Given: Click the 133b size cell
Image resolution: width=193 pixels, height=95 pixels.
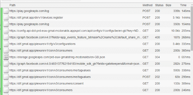Looking at the screenshot, I should (177, 83).
